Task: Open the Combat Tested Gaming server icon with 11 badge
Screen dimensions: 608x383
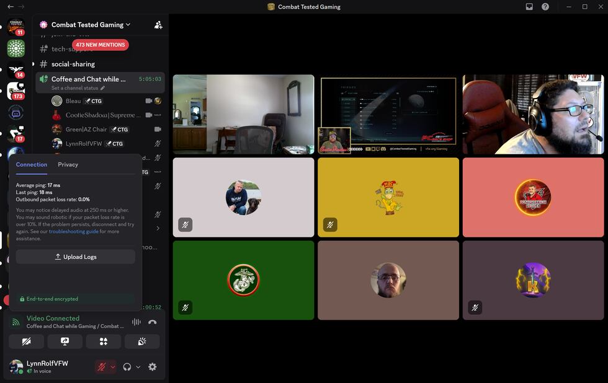Action: tap(16, 26)
